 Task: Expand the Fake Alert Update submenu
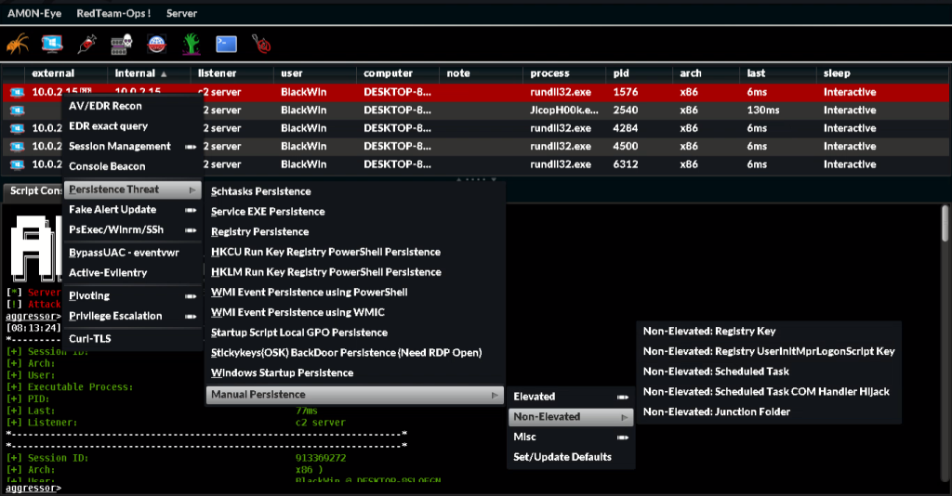tap(132, 210)
